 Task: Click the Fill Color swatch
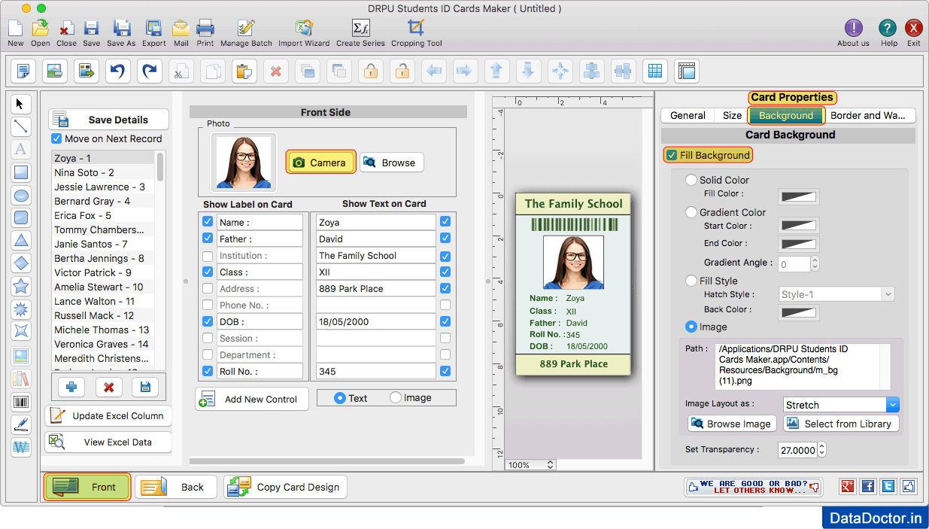click(799, 197)
